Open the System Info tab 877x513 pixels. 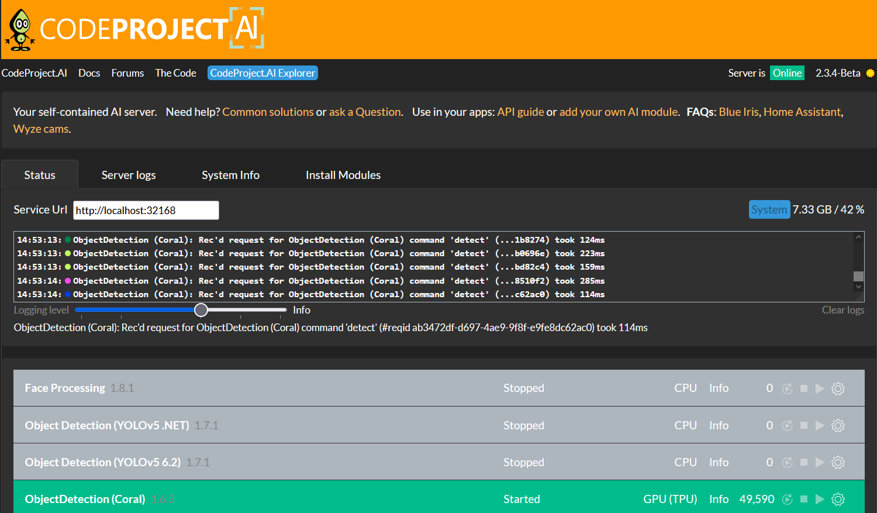point(230,175)
